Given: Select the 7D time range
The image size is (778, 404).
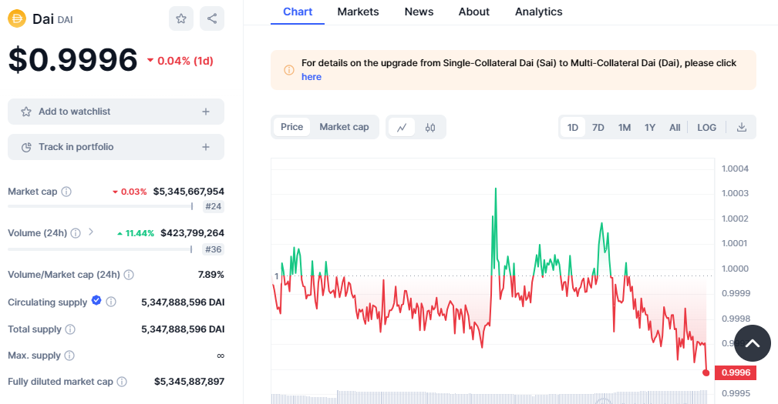Looking at the screenshot, I should pyautogui.click(x=598, y=127).
